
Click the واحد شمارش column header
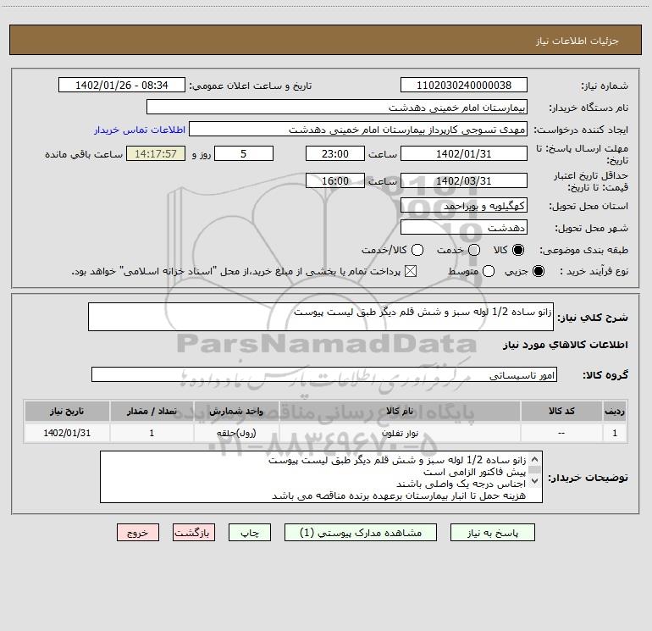[x=236, y=411]
